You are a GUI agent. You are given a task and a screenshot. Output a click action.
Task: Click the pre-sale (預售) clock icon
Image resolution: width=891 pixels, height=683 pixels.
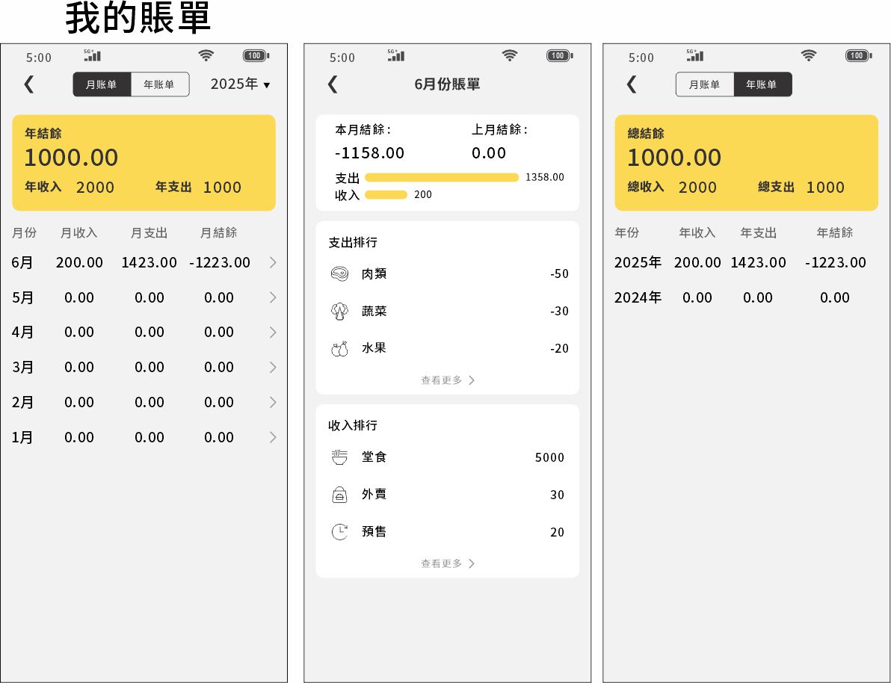point(339,532)
